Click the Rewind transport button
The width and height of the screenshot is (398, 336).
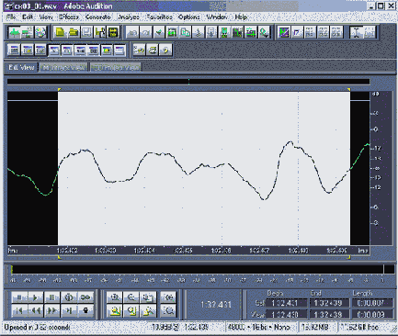(x=36, y=310)
